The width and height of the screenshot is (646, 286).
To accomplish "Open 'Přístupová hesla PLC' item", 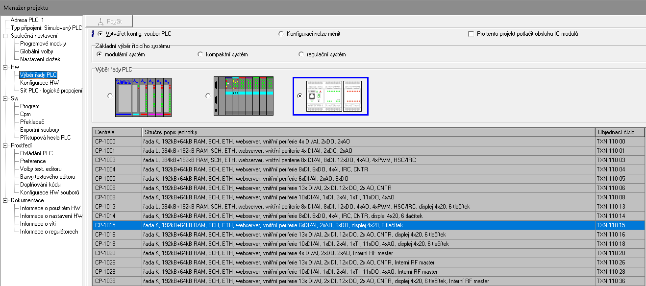I will pyautogui.click(x=45, y=138).
